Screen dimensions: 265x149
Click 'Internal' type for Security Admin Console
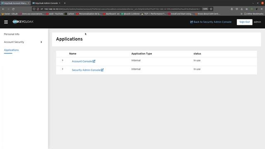pos(136,69)
